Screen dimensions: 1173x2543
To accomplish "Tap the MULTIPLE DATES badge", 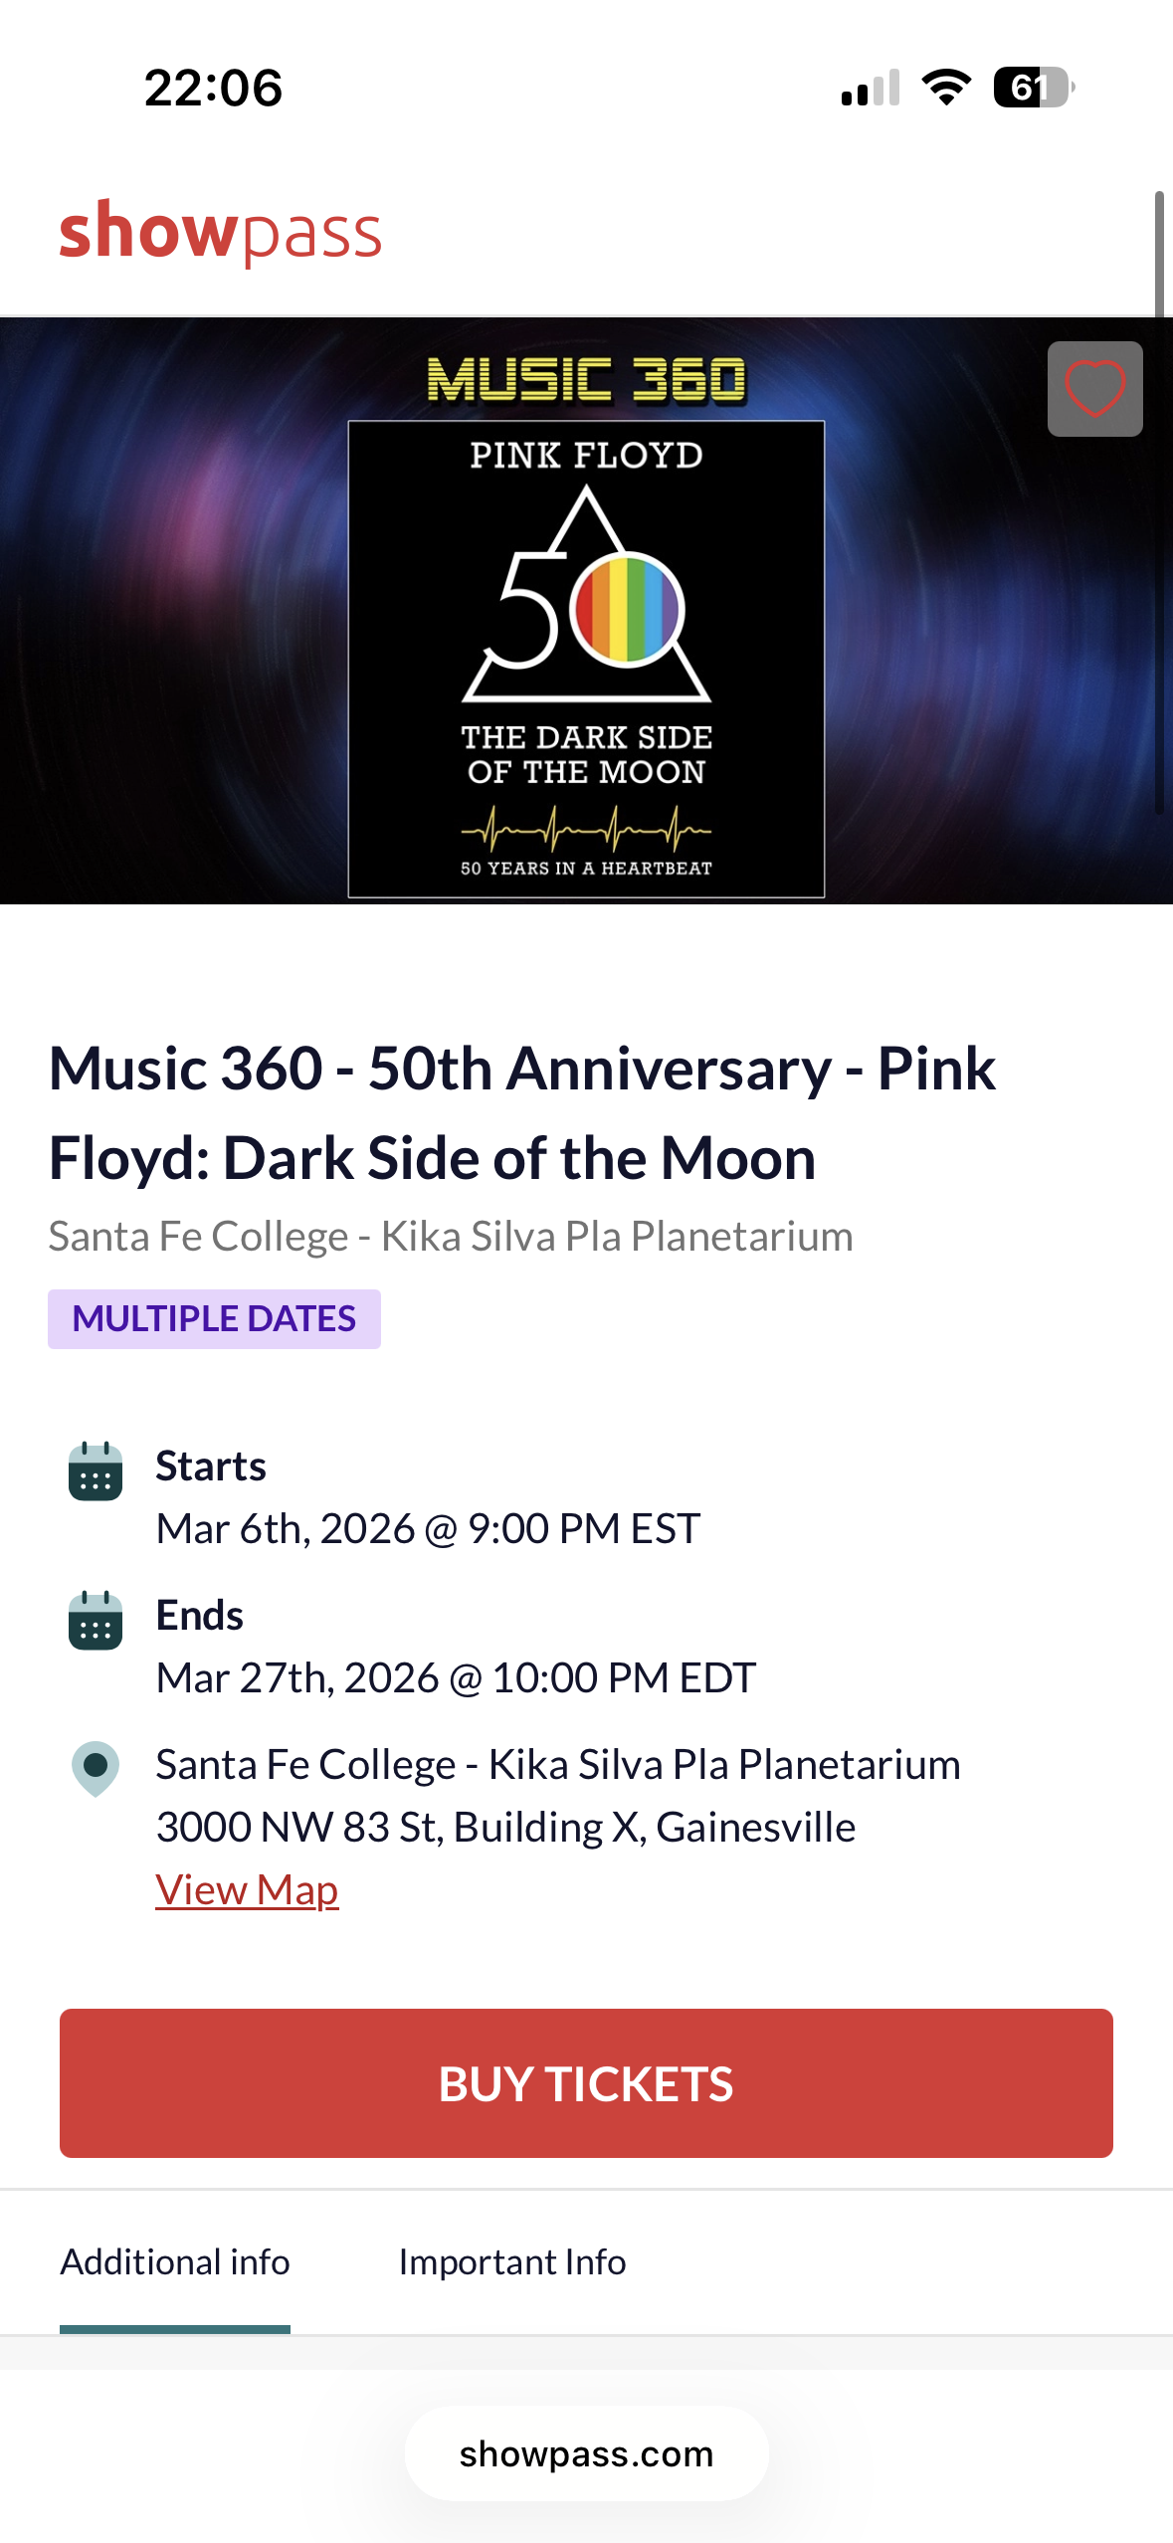I will (214, 1319).
